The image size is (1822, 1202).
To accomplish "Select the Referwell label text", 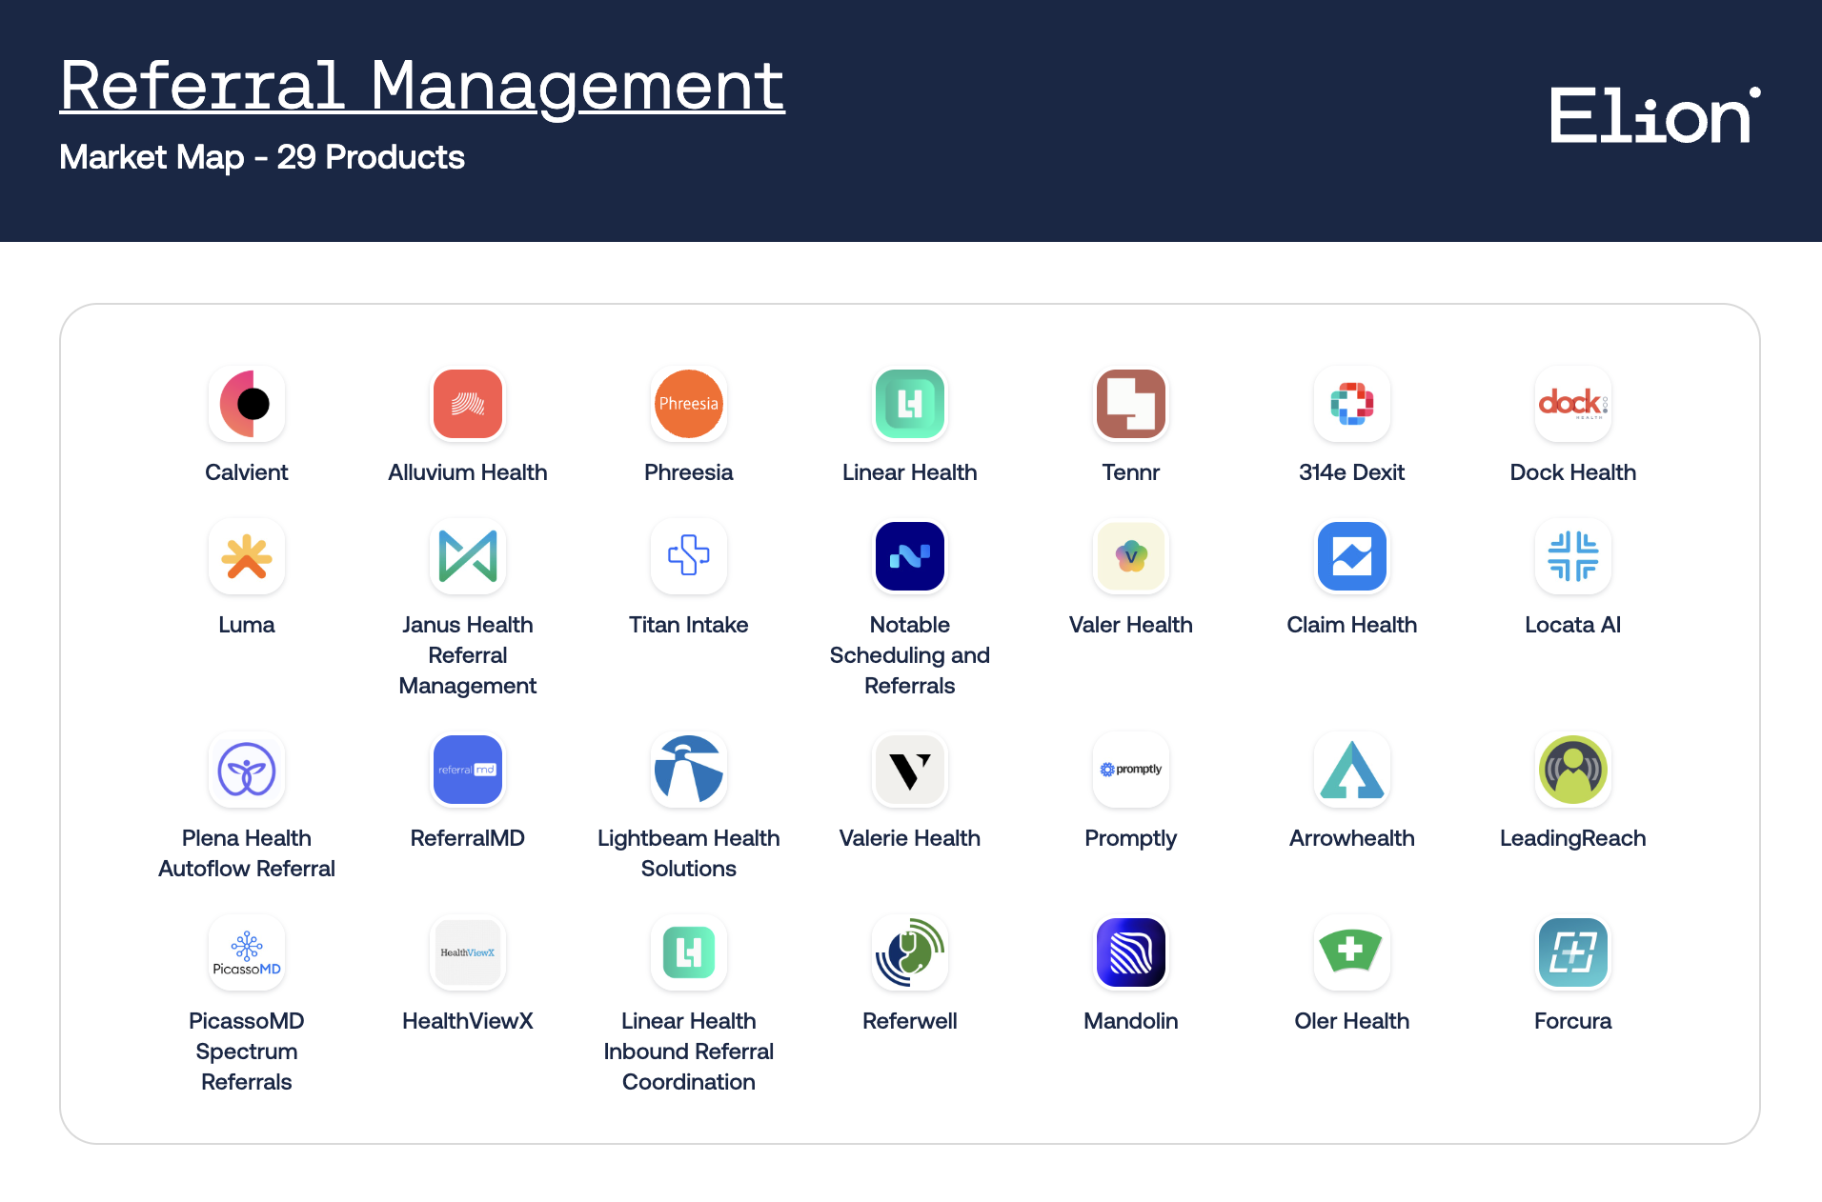I will [910, 1021].
